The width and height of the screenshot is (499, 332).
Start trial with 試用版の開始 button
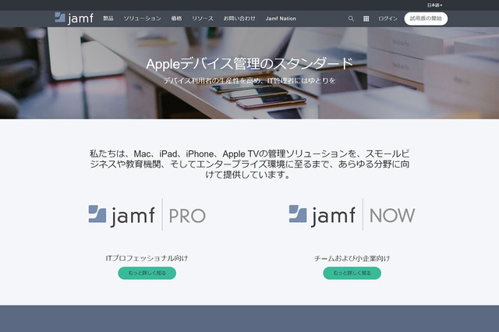pyautogui.click(x=426, y=19)
